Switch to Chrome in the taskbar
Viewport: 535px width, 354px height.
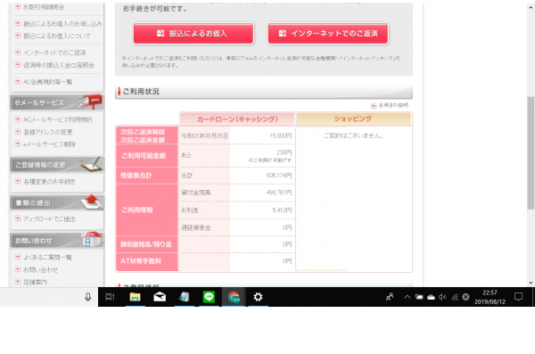(x=234, y=297)
